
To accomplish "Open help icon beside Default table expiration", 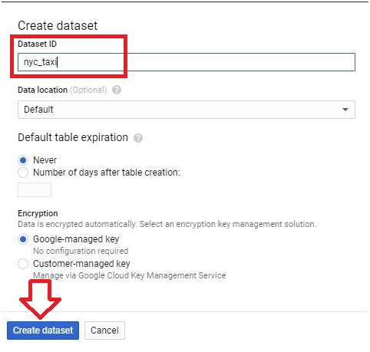I will coord(138,138).
